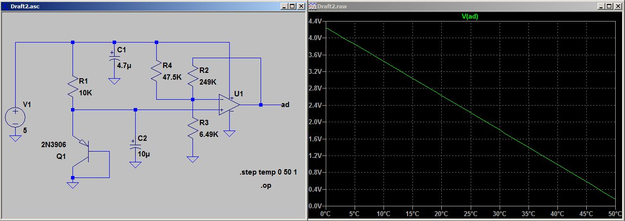Click the ground symbol below C2

click(x=135, y=164)
